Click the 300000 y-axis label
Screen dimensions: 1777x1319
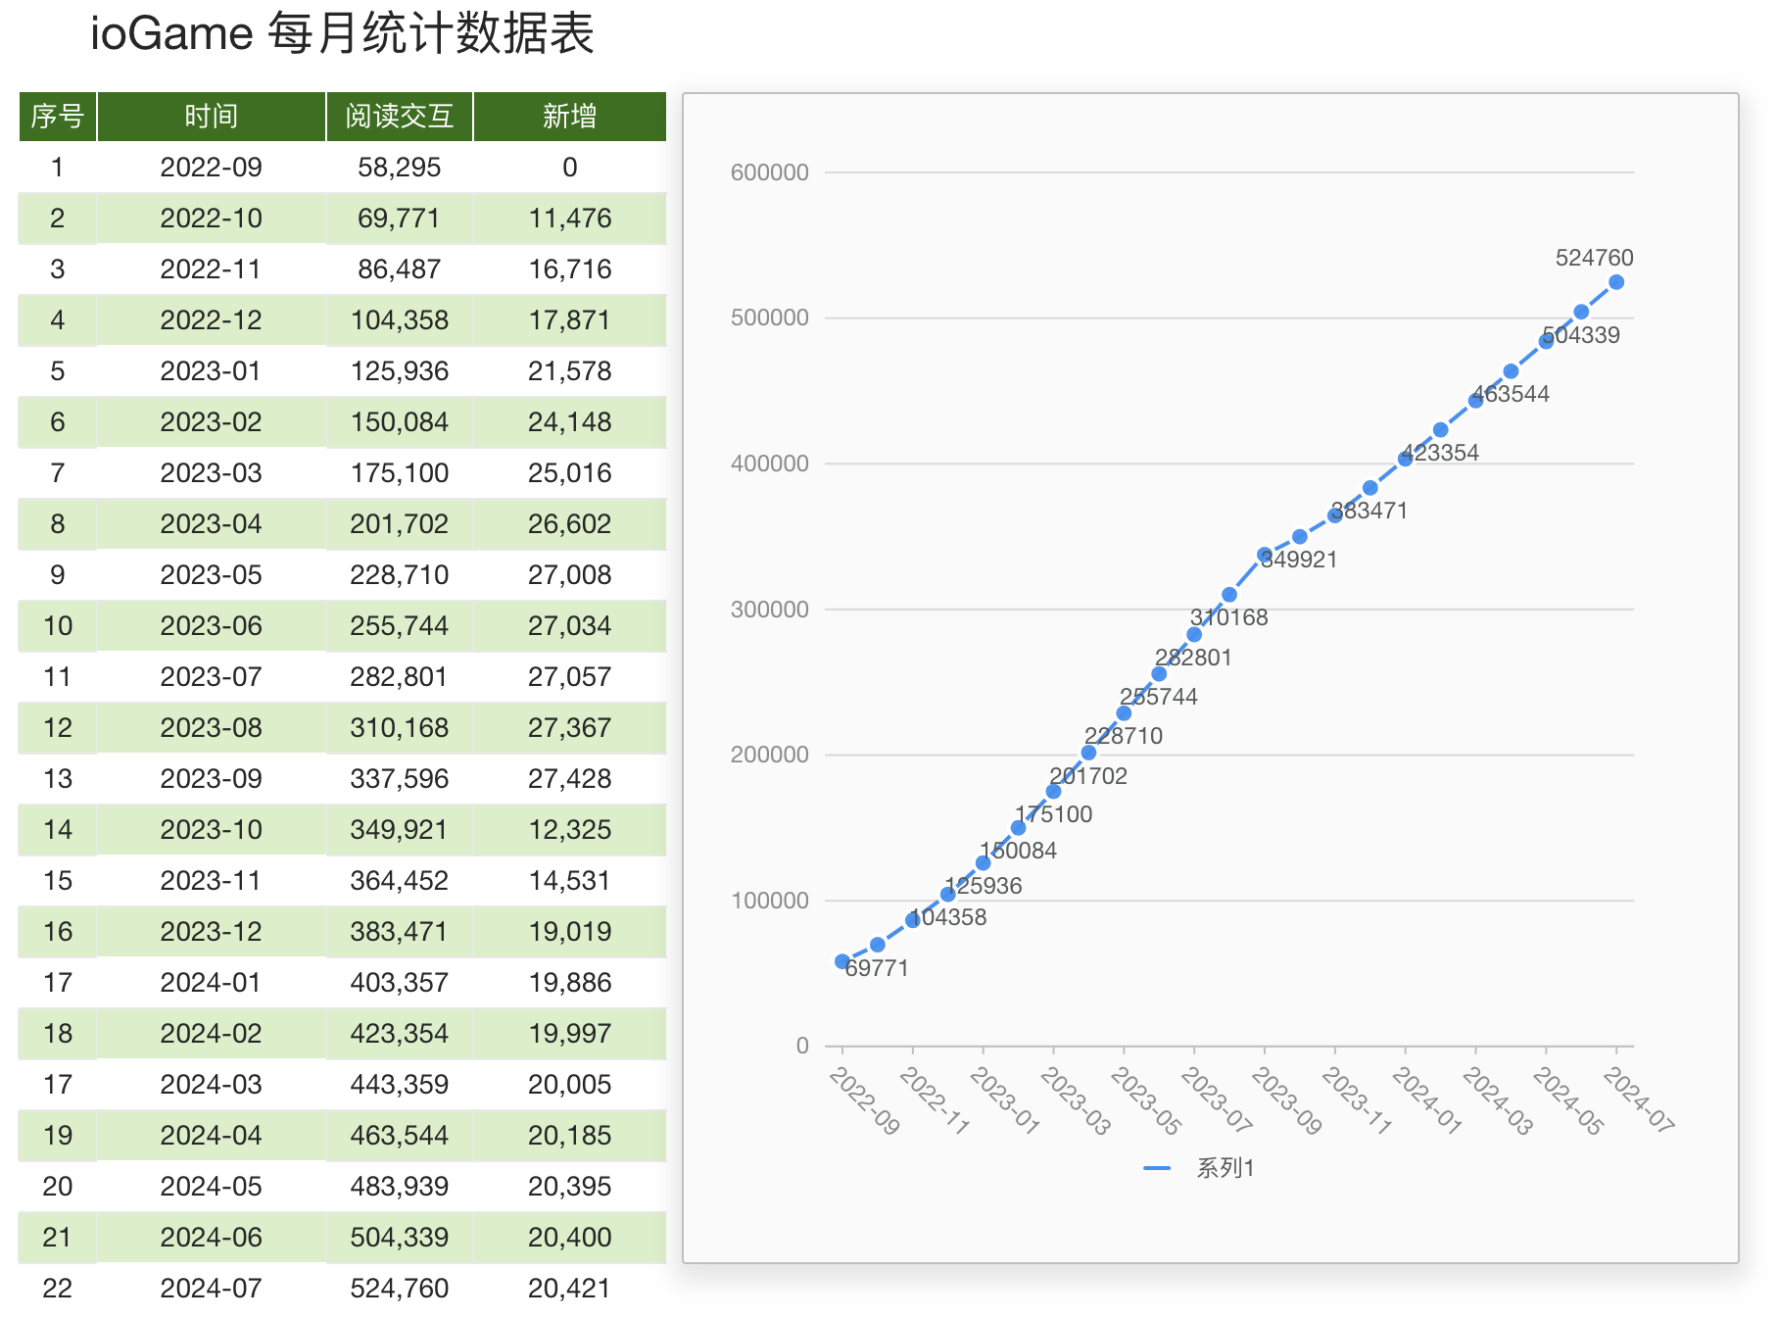(x=770, y=610)
